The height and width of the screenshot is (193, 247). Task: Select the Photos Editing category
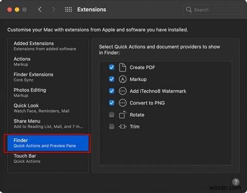(x=48, y=93)
